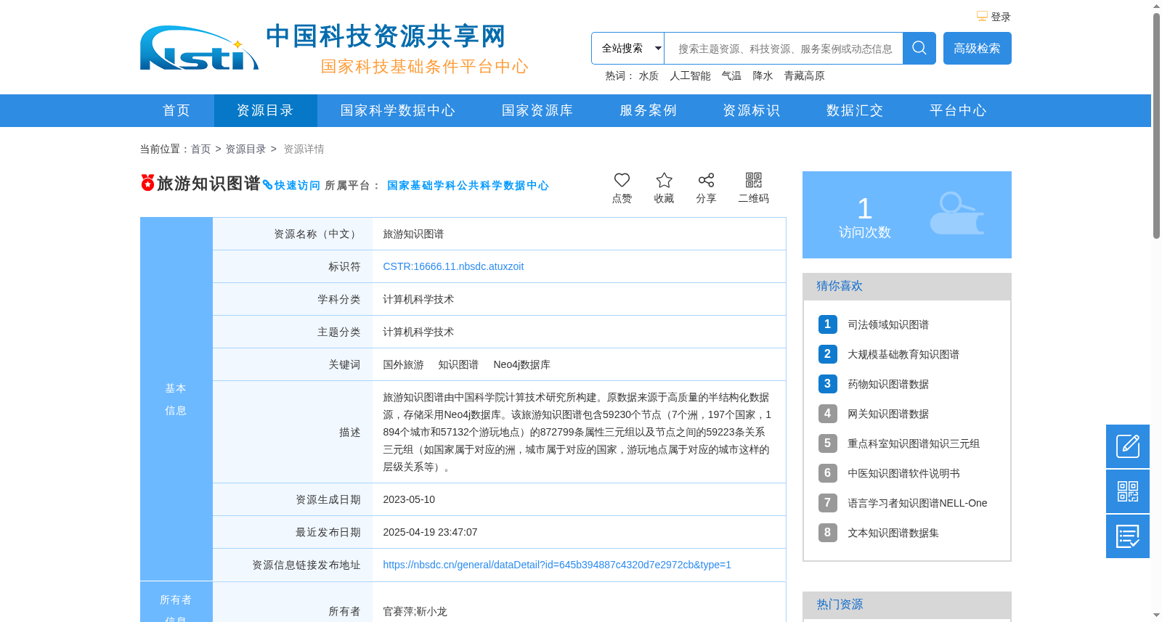Screen dimensions: 1162x622
Task: Click the 2025-04-19 23:47:07 publish date
Action: (x=430, y=532)
